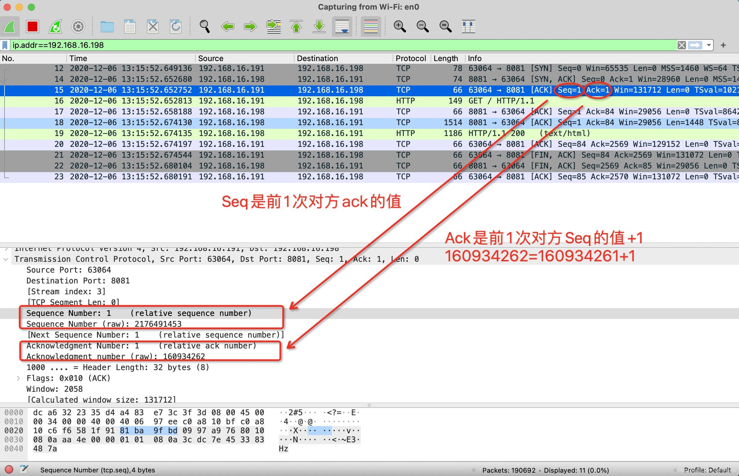739x476 pixels.
Task: Toggle packet colorization rules
Action: click(371, 26)
